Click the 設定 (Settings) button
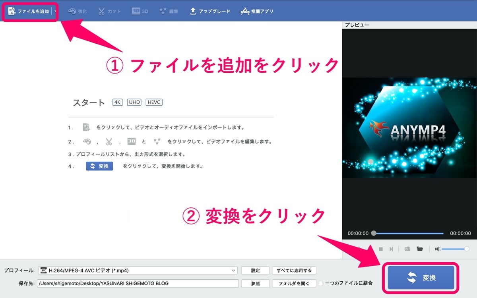Screen dimensions: 477x298 [x=255, y=271]
